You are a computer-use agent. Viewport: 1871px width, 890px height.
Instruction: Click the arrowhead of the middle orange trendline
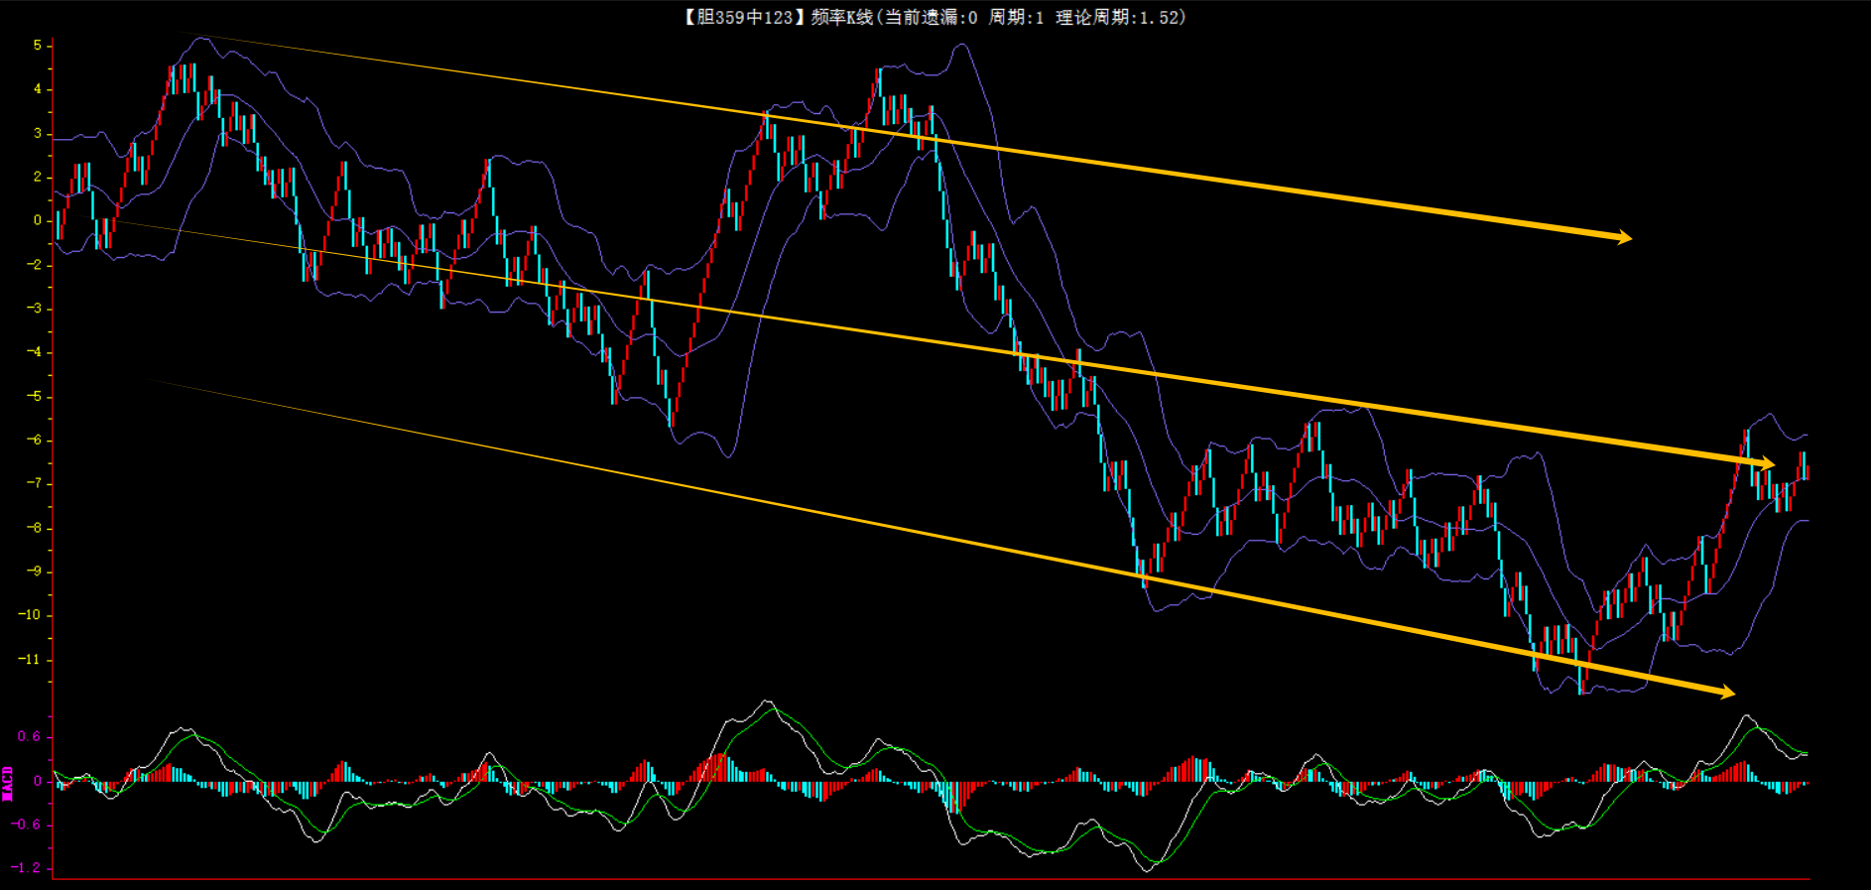click(1767, 463)
